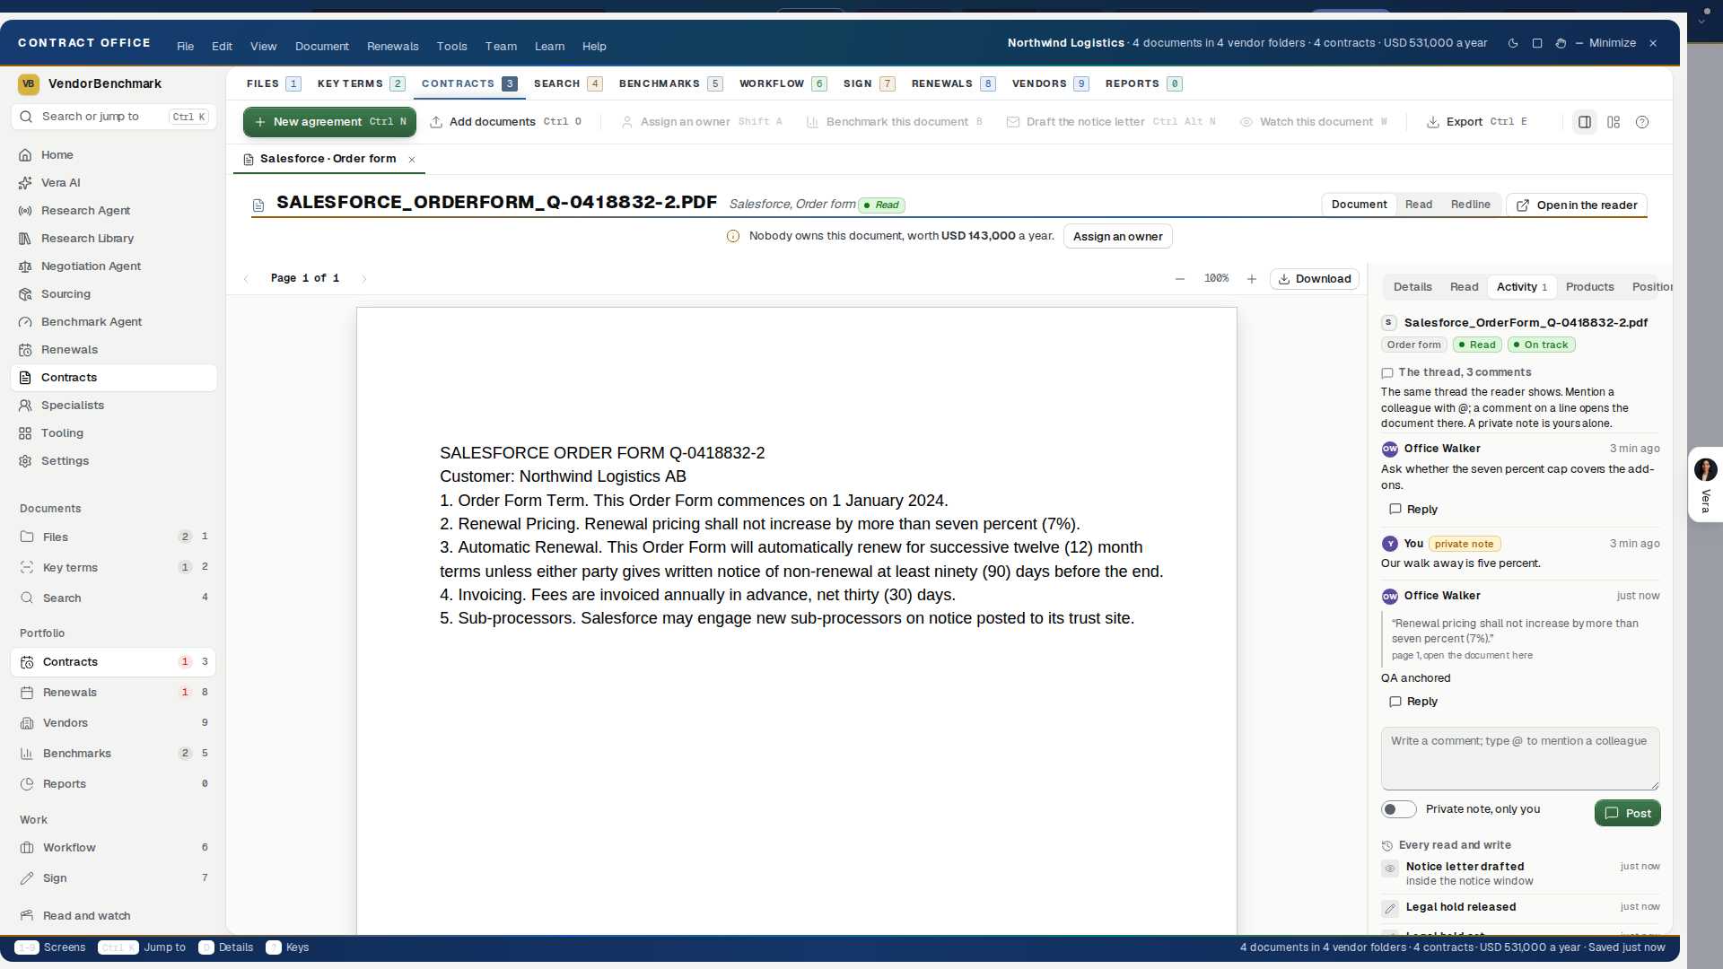Click the Write a comment text box

click(x=1519, y=758)
